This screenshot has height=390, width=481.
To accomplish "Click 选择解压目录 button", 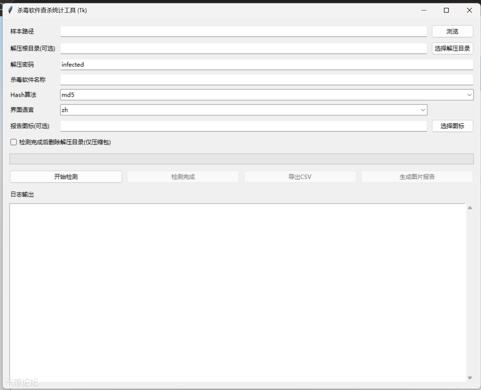I will click(x=452, y=48).
